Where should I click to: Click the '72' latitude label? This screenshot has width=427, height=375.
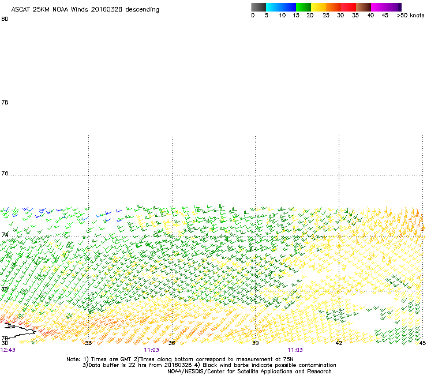point(5,289)
